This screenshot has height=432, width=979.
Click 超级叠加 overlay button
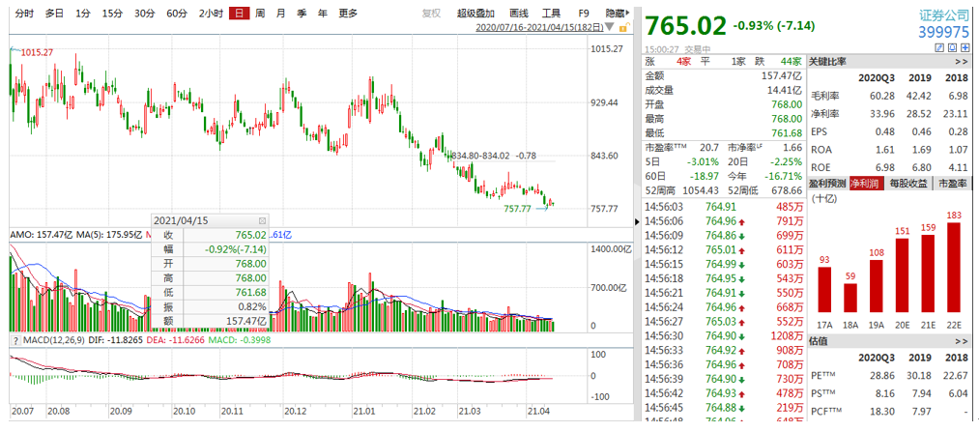(x=476, y=14)
